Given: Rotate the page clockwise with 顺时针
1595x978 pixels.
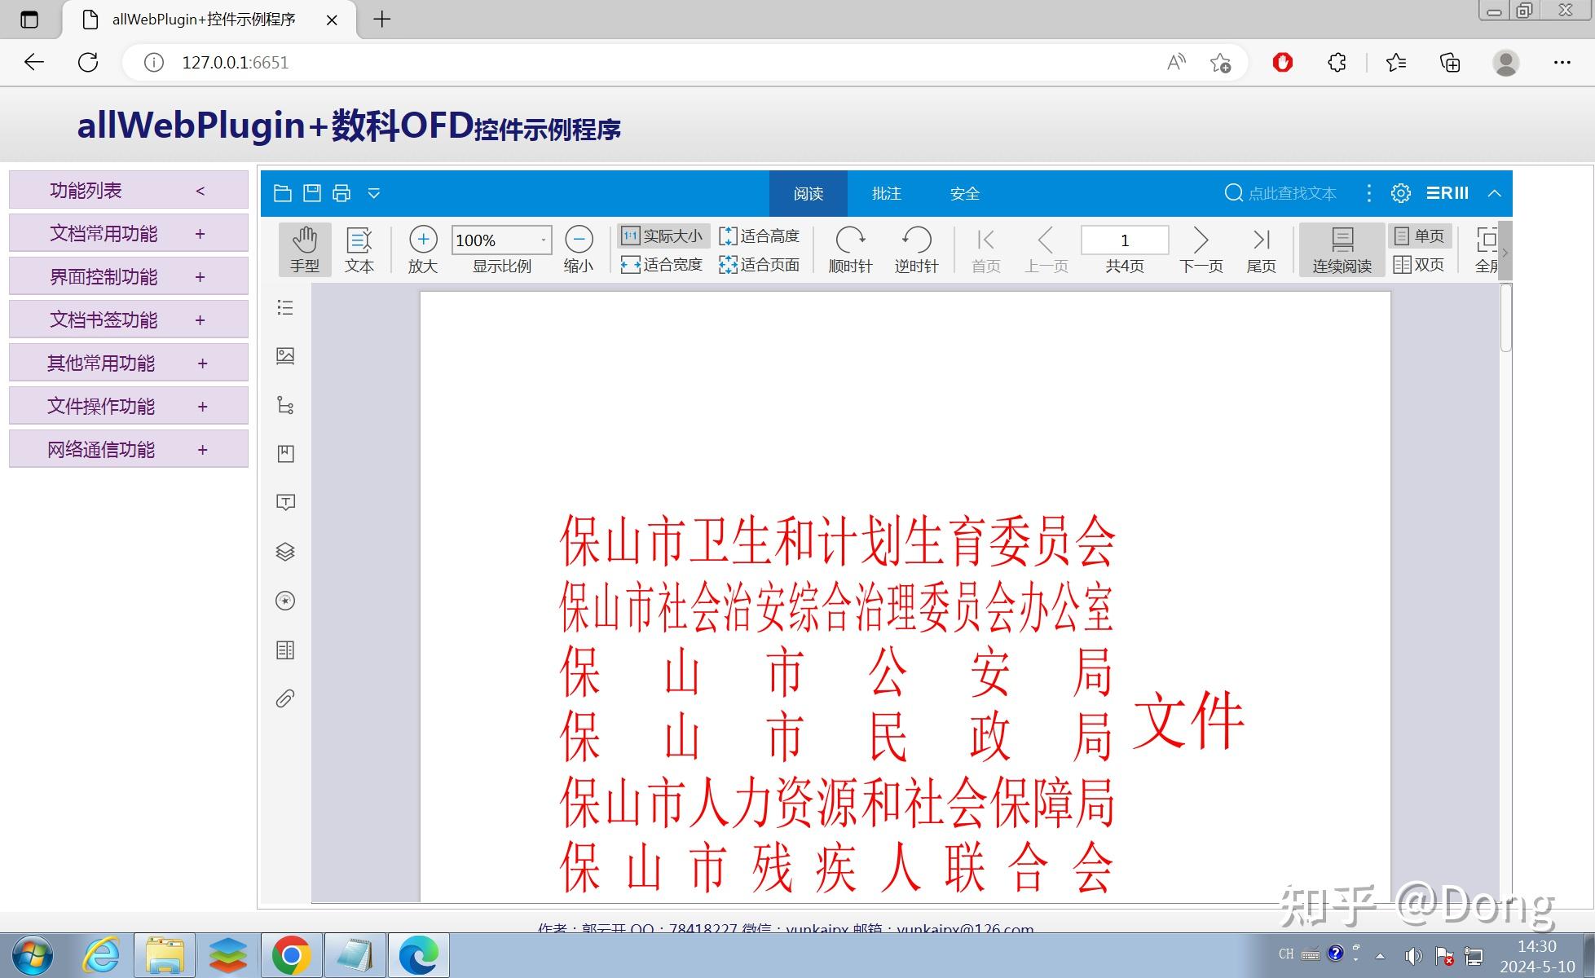Looking at the screenshot, I should [851, 249].
